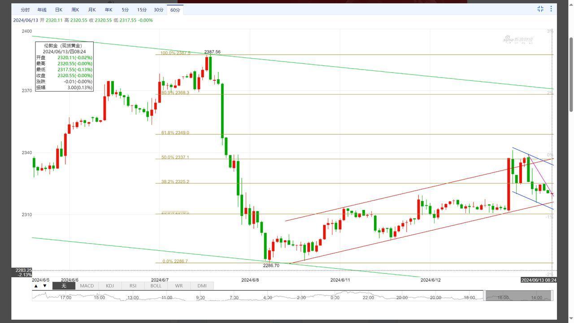
Task: Click the 50.0% 2337.1 Fibonacci label
Action: [175, 157]
